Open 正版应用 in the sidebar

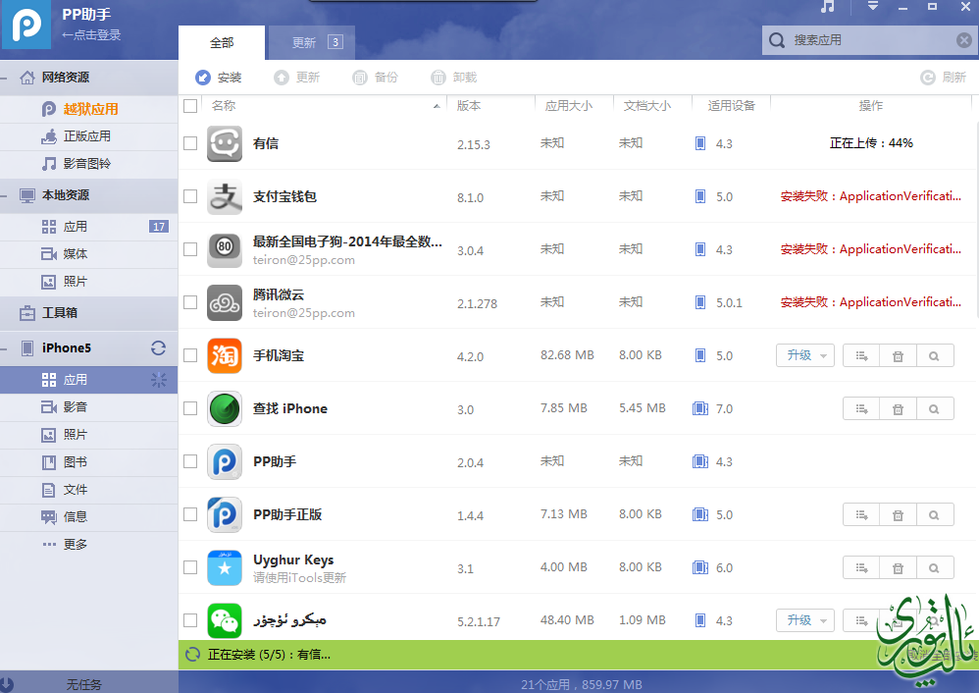pyautogui.click(x=88, y=136)
